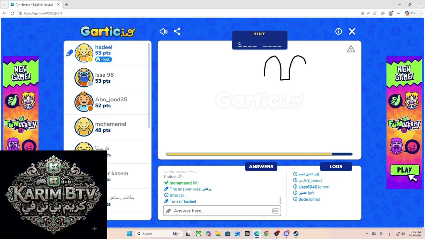Open Microsoft Store from taskbar
The height and width of the screenshot is (239, 425).
tap(227, 234)
